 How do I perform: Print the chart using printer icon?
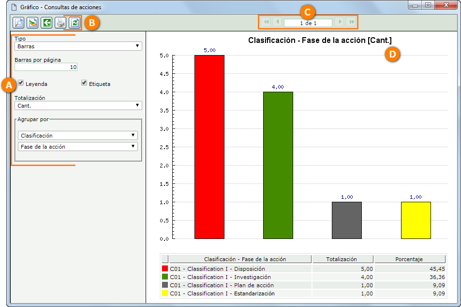pos(60,23)
